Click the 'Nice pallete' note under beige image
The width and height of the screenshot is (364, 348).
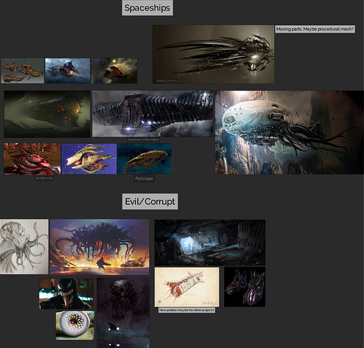187,310
